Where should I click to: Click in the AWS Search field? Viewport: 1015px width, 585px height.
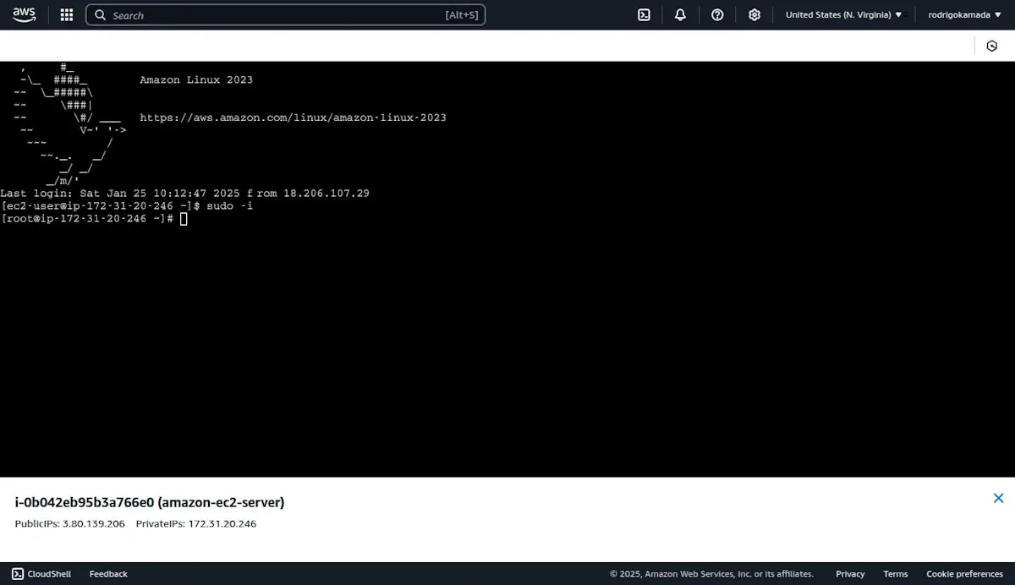pos(286,15)
